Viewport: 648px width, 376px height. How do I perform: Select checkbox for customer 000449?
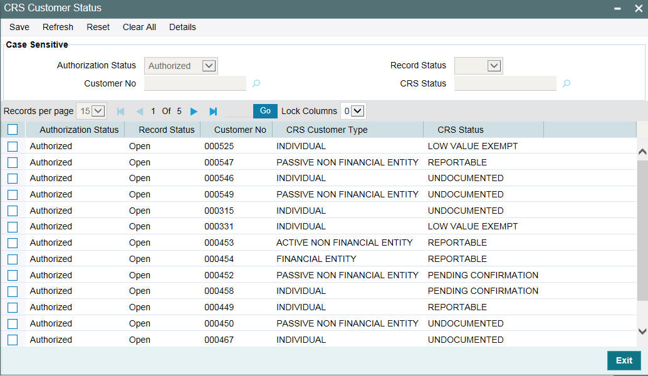[x=13, y=308]
